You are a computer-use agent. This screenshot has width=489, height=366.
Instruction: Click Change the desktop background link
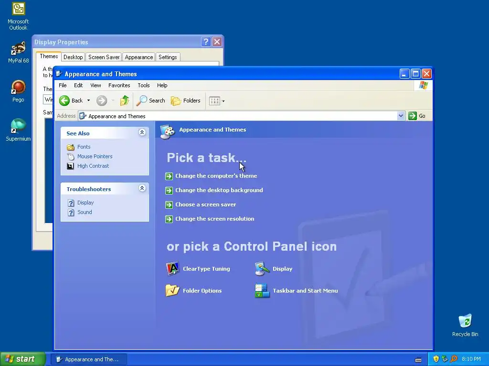coord(219,190)
